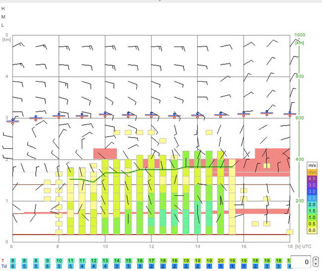
Task: Click the temperature box showing 12
Action: click(94, 261)
